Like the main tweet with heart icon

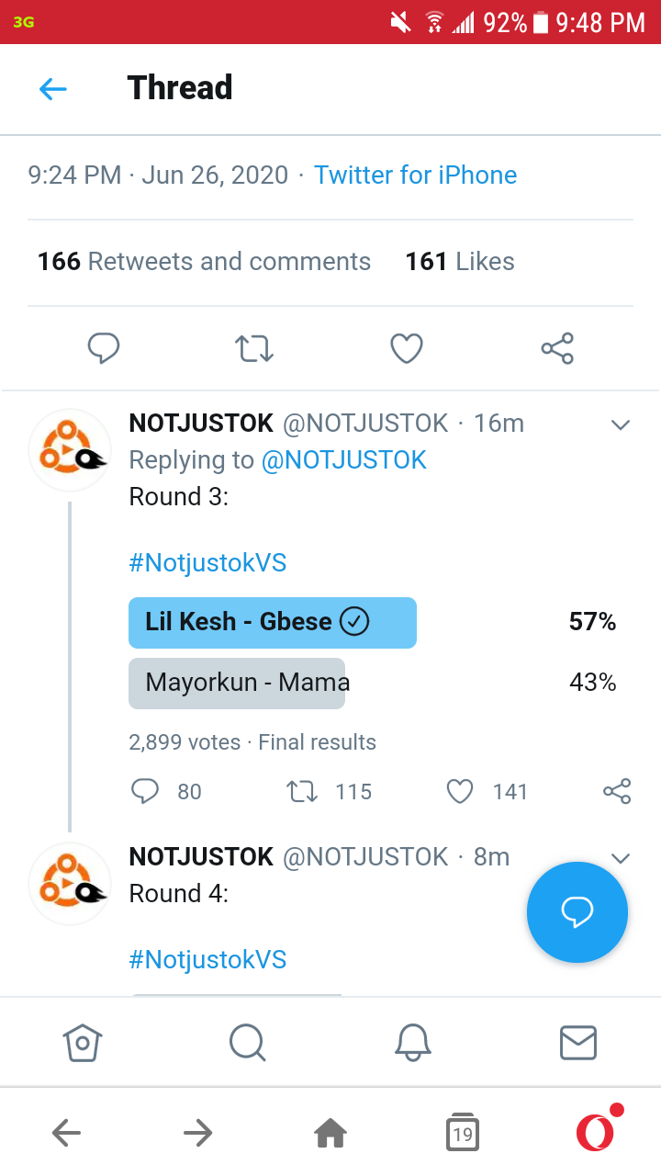pos(406,348)
